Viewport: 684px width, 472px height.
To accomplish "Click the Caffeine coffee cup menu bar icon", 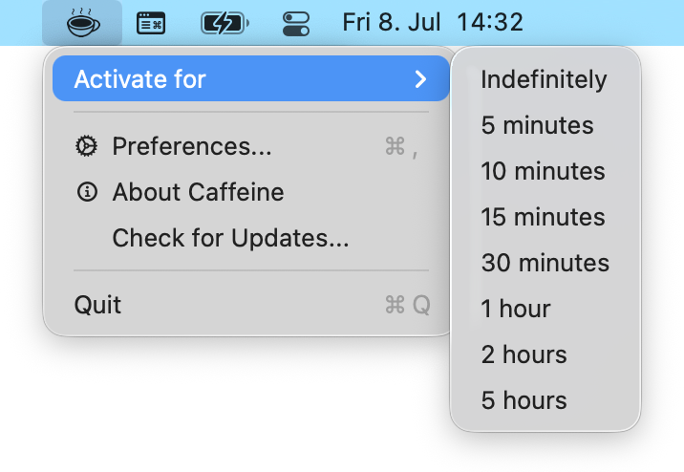I will [83, 22].
